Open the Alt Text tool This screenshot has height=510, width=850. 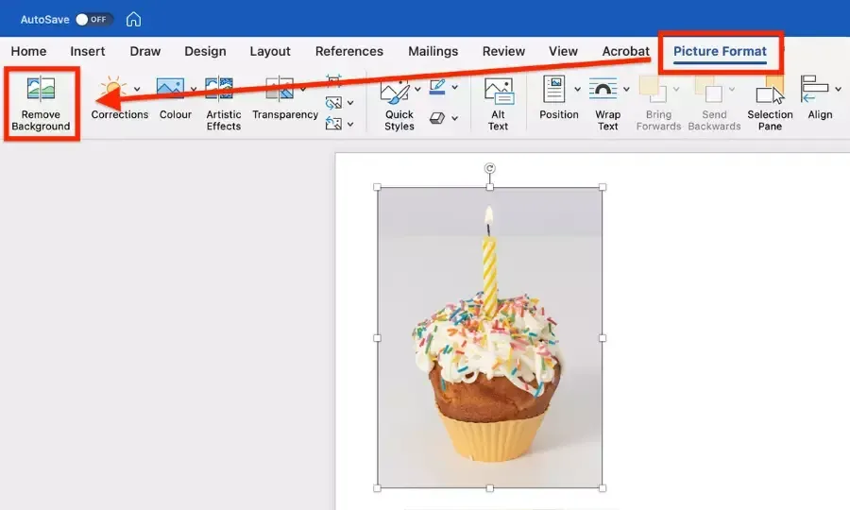pyautogui.click(x=498, y=91)
